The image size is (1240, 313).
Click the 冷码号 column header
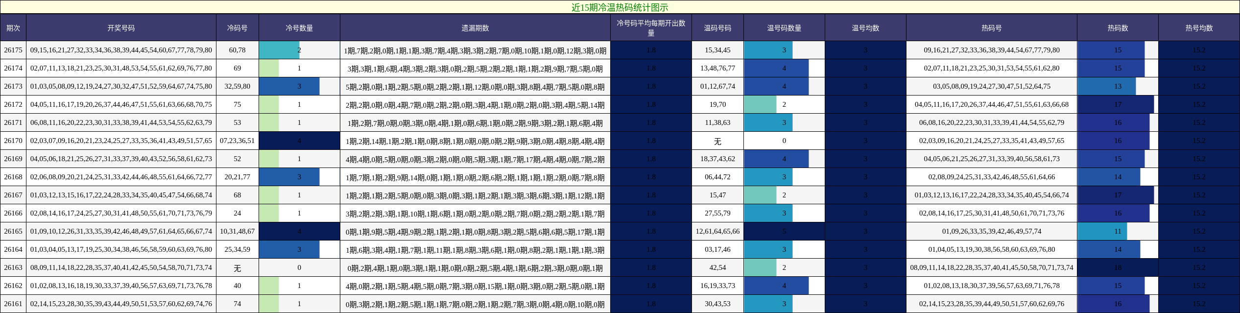pyautogui.click(x=237, y=28)
